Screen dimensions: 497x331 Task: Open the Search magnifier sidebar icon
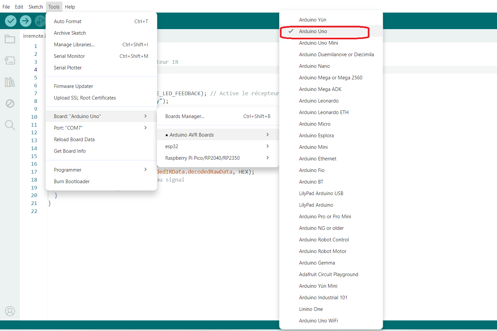(10, 125)
